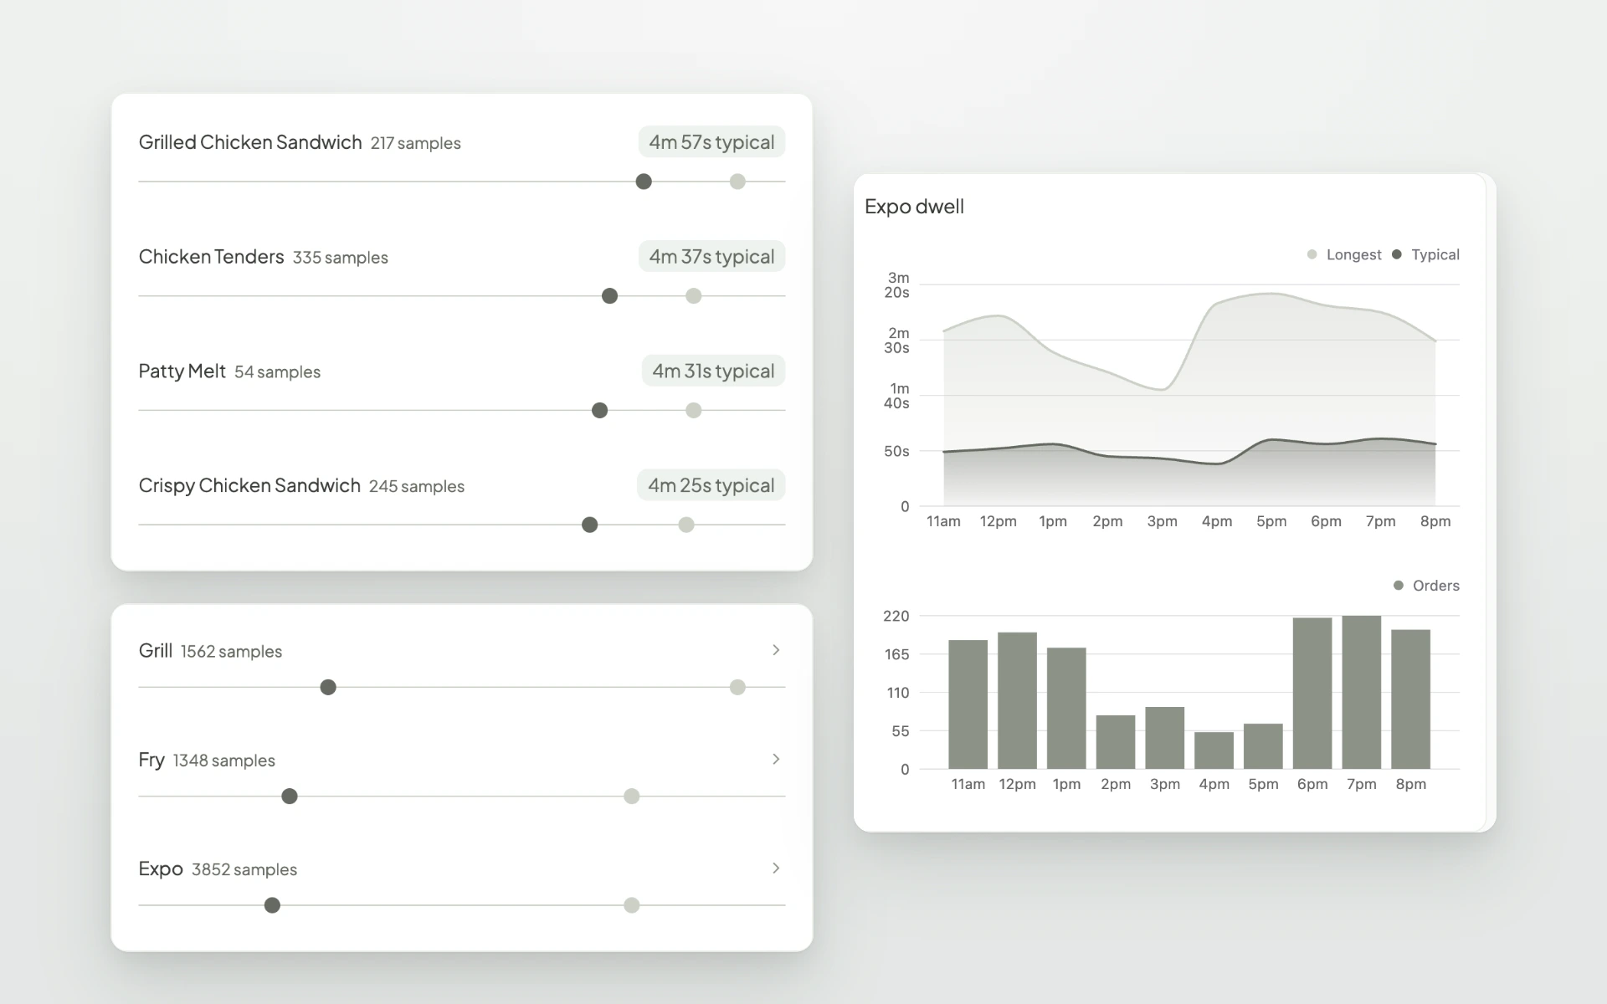Toggle the Orders legend item
Image resolution: width=1607 pixels, height=1004 pixels.
(1426, 586)
